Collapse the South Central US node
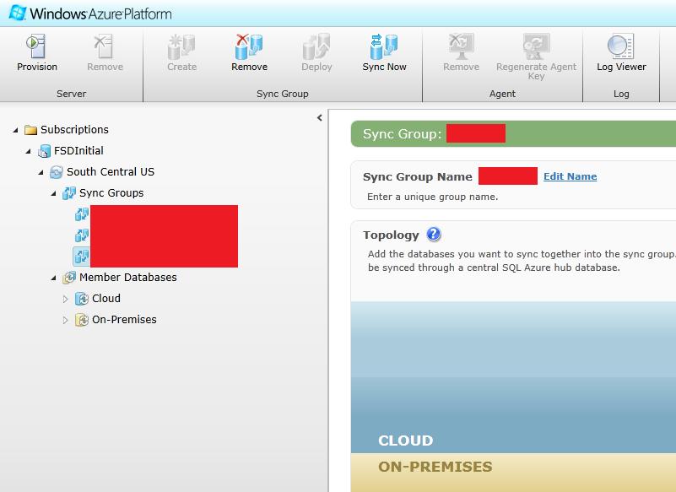This screenshot has width=676, height=492. coord(41,172)
